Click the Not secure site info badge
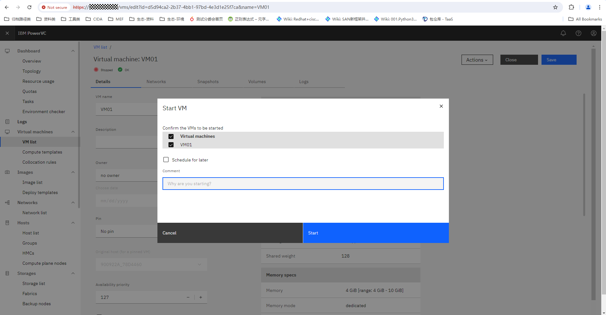 pos(54,7)
